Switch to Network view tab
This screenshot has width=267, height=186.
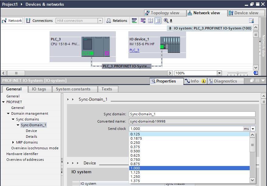(206, 13)
